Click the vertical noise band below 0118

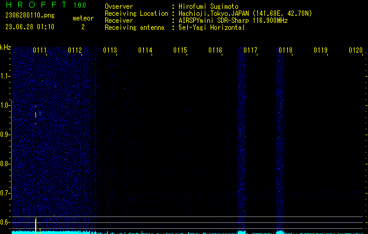point(280,140)
